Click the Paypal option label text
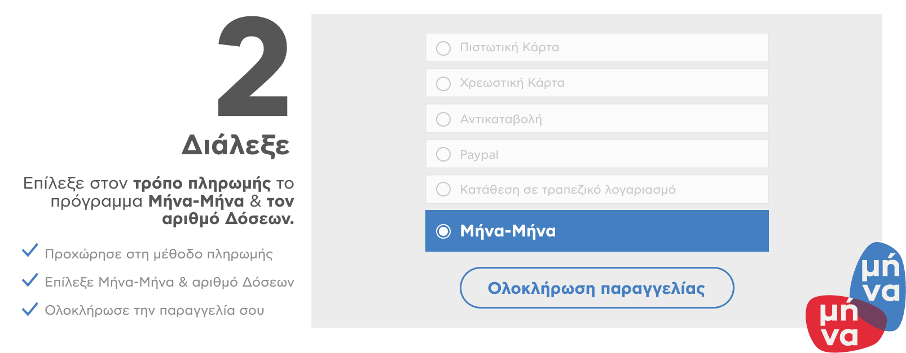Viewport: 906px width, 353px height. (x=479, y=155)
